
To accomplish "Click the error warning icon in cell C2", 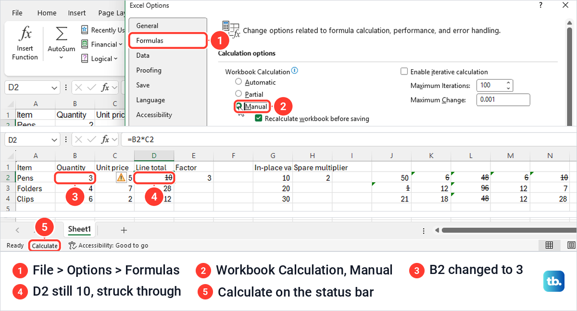I will (x=121, y=177).
